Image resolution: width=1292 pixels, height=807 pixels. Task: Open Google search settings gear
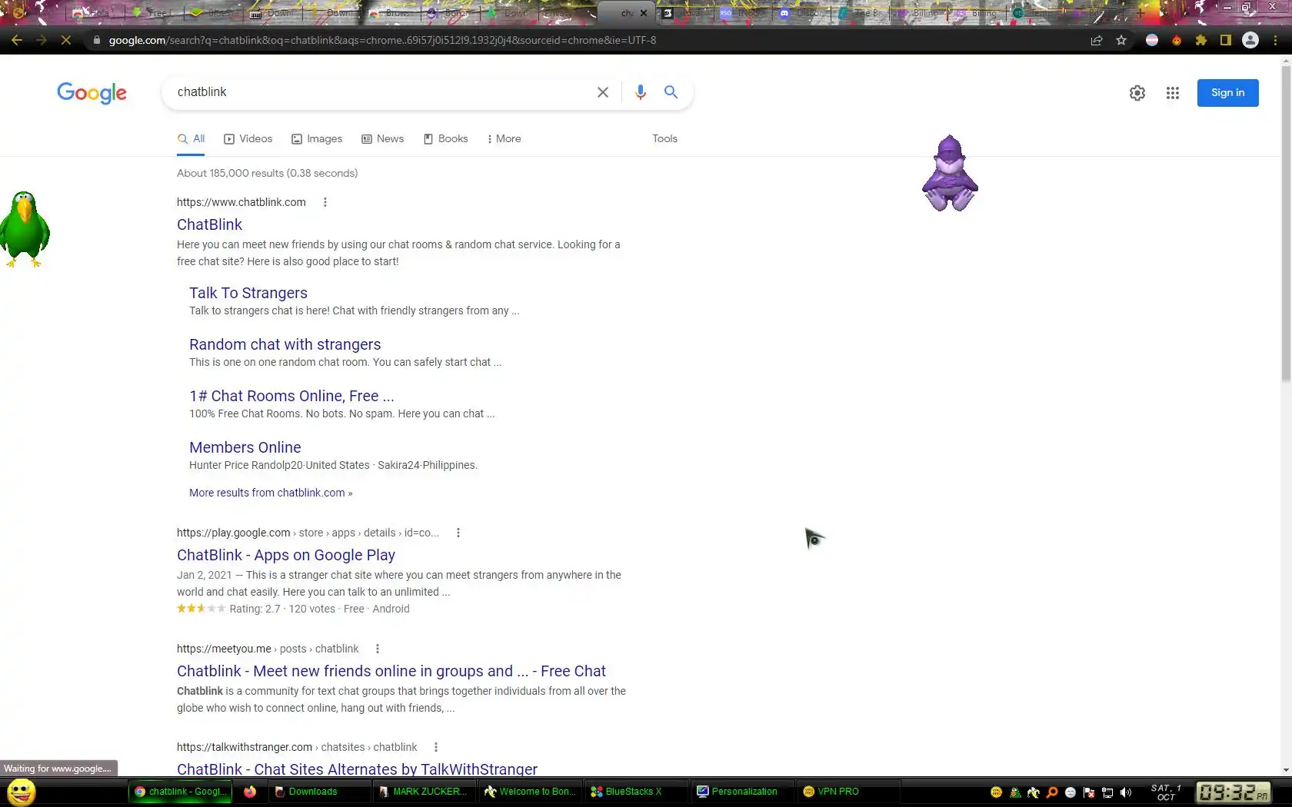pyautogui.click(x=1137, y=93)
